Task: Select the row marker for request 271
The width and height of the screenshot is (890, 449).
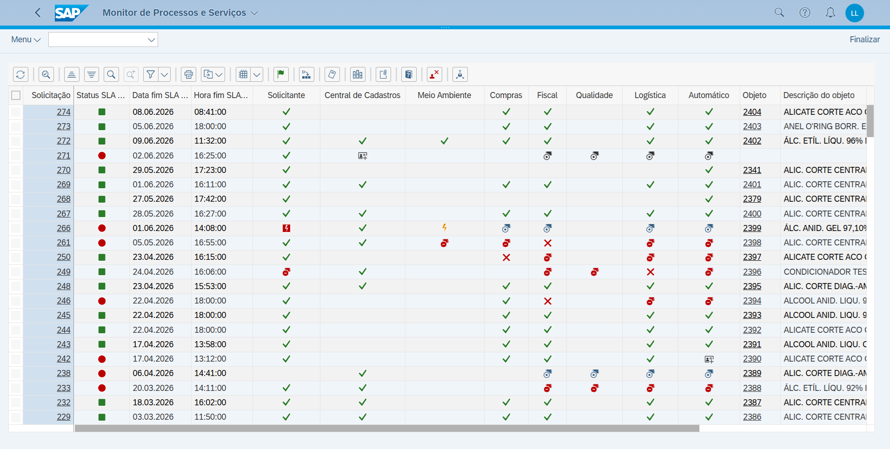Action: click(x=16, y=156)
